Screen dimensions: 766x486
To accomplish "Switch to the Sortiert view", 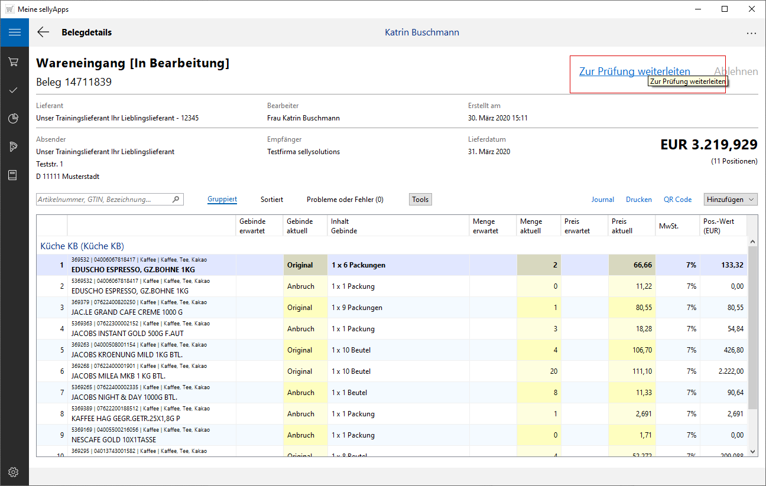I will coord(272,200).
